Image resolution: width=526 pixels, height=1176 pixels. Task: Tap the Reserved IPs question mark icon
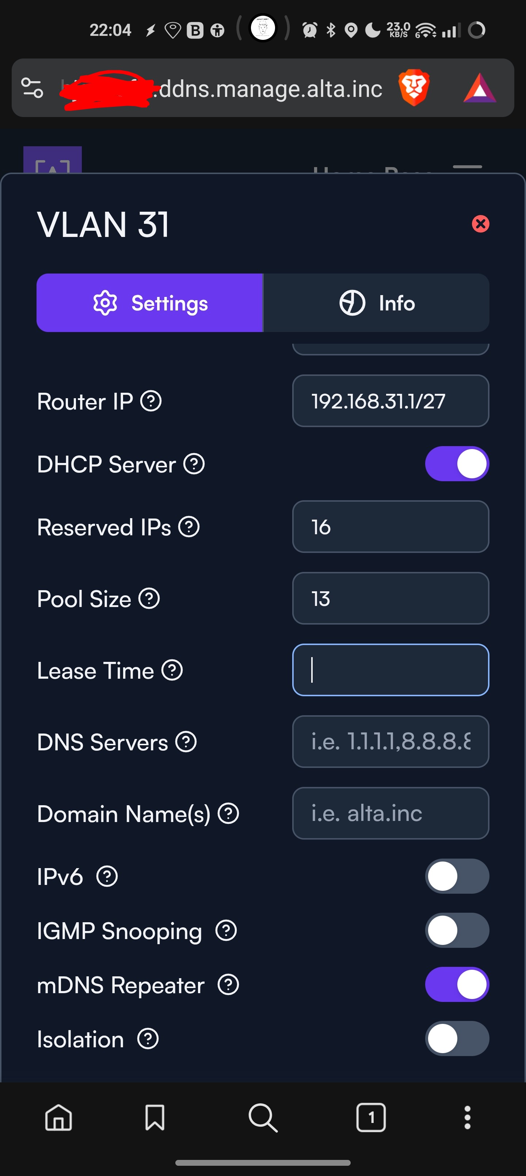pos(189,527)
